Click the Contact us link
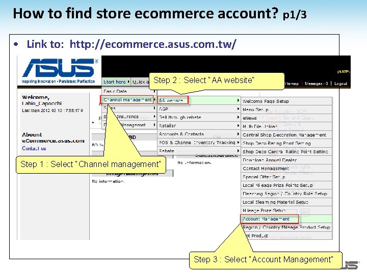 pos(34,149)
